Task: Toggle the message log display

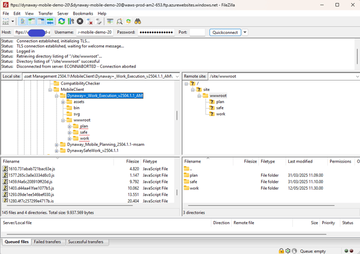Action: (x=22, y=21)
